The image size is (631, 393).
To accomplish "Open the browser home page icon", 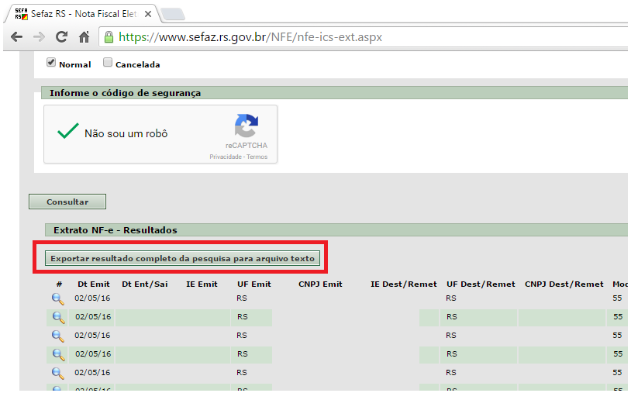I will tap(84, 37).
